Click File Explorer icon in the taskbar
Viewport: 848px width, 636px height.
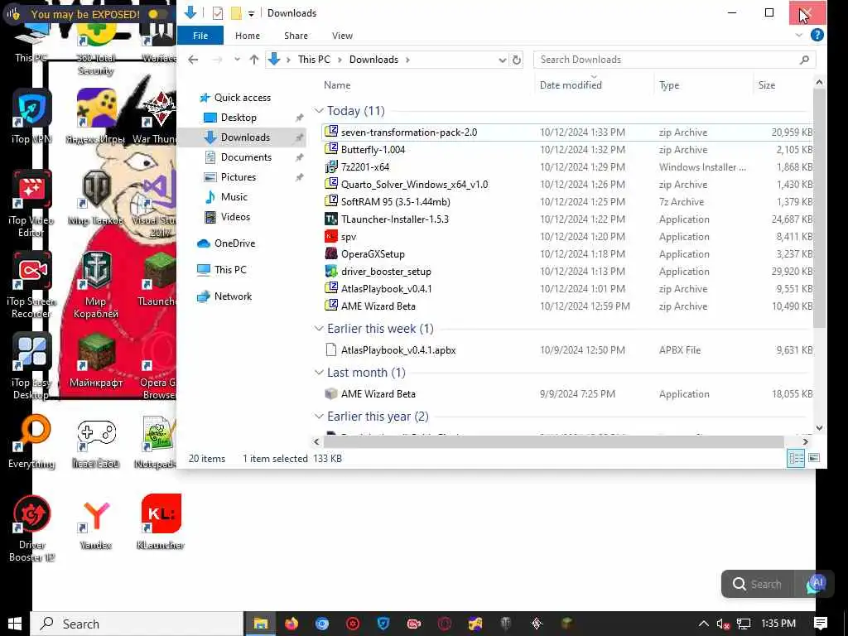(261, 624)
